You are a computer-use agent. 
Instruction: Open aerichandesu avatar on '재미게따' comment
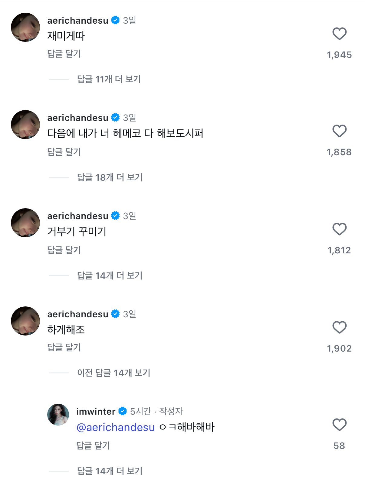(x=25, y=27)
